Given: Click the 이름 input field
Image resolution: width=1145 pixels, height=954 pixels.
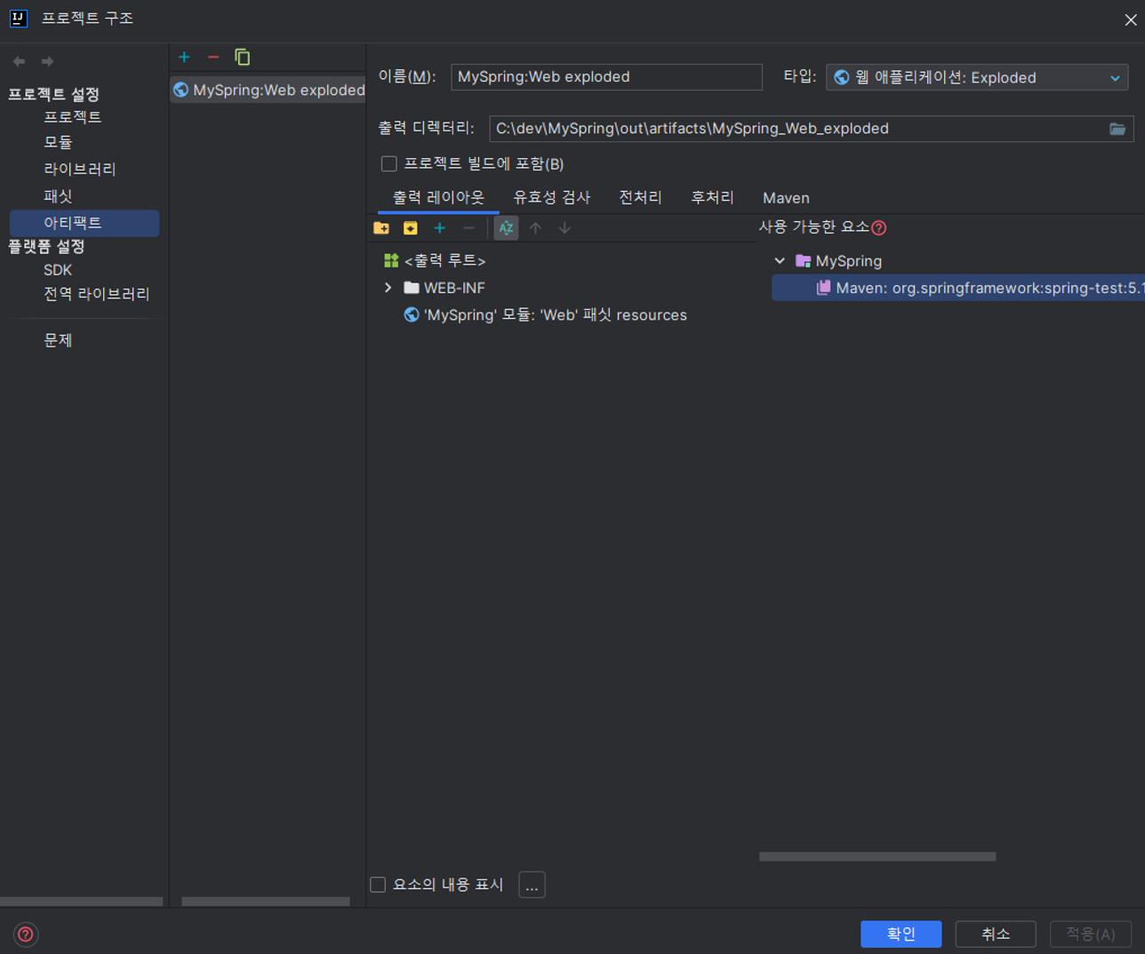Looking at the screenshot, I should point(606,77).
